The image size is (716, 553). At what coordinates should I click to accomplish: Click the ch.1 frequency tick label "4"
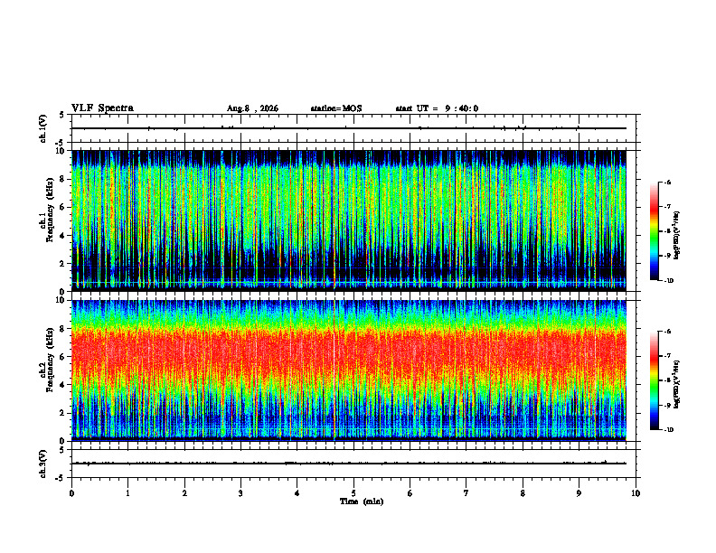(63, 236)
